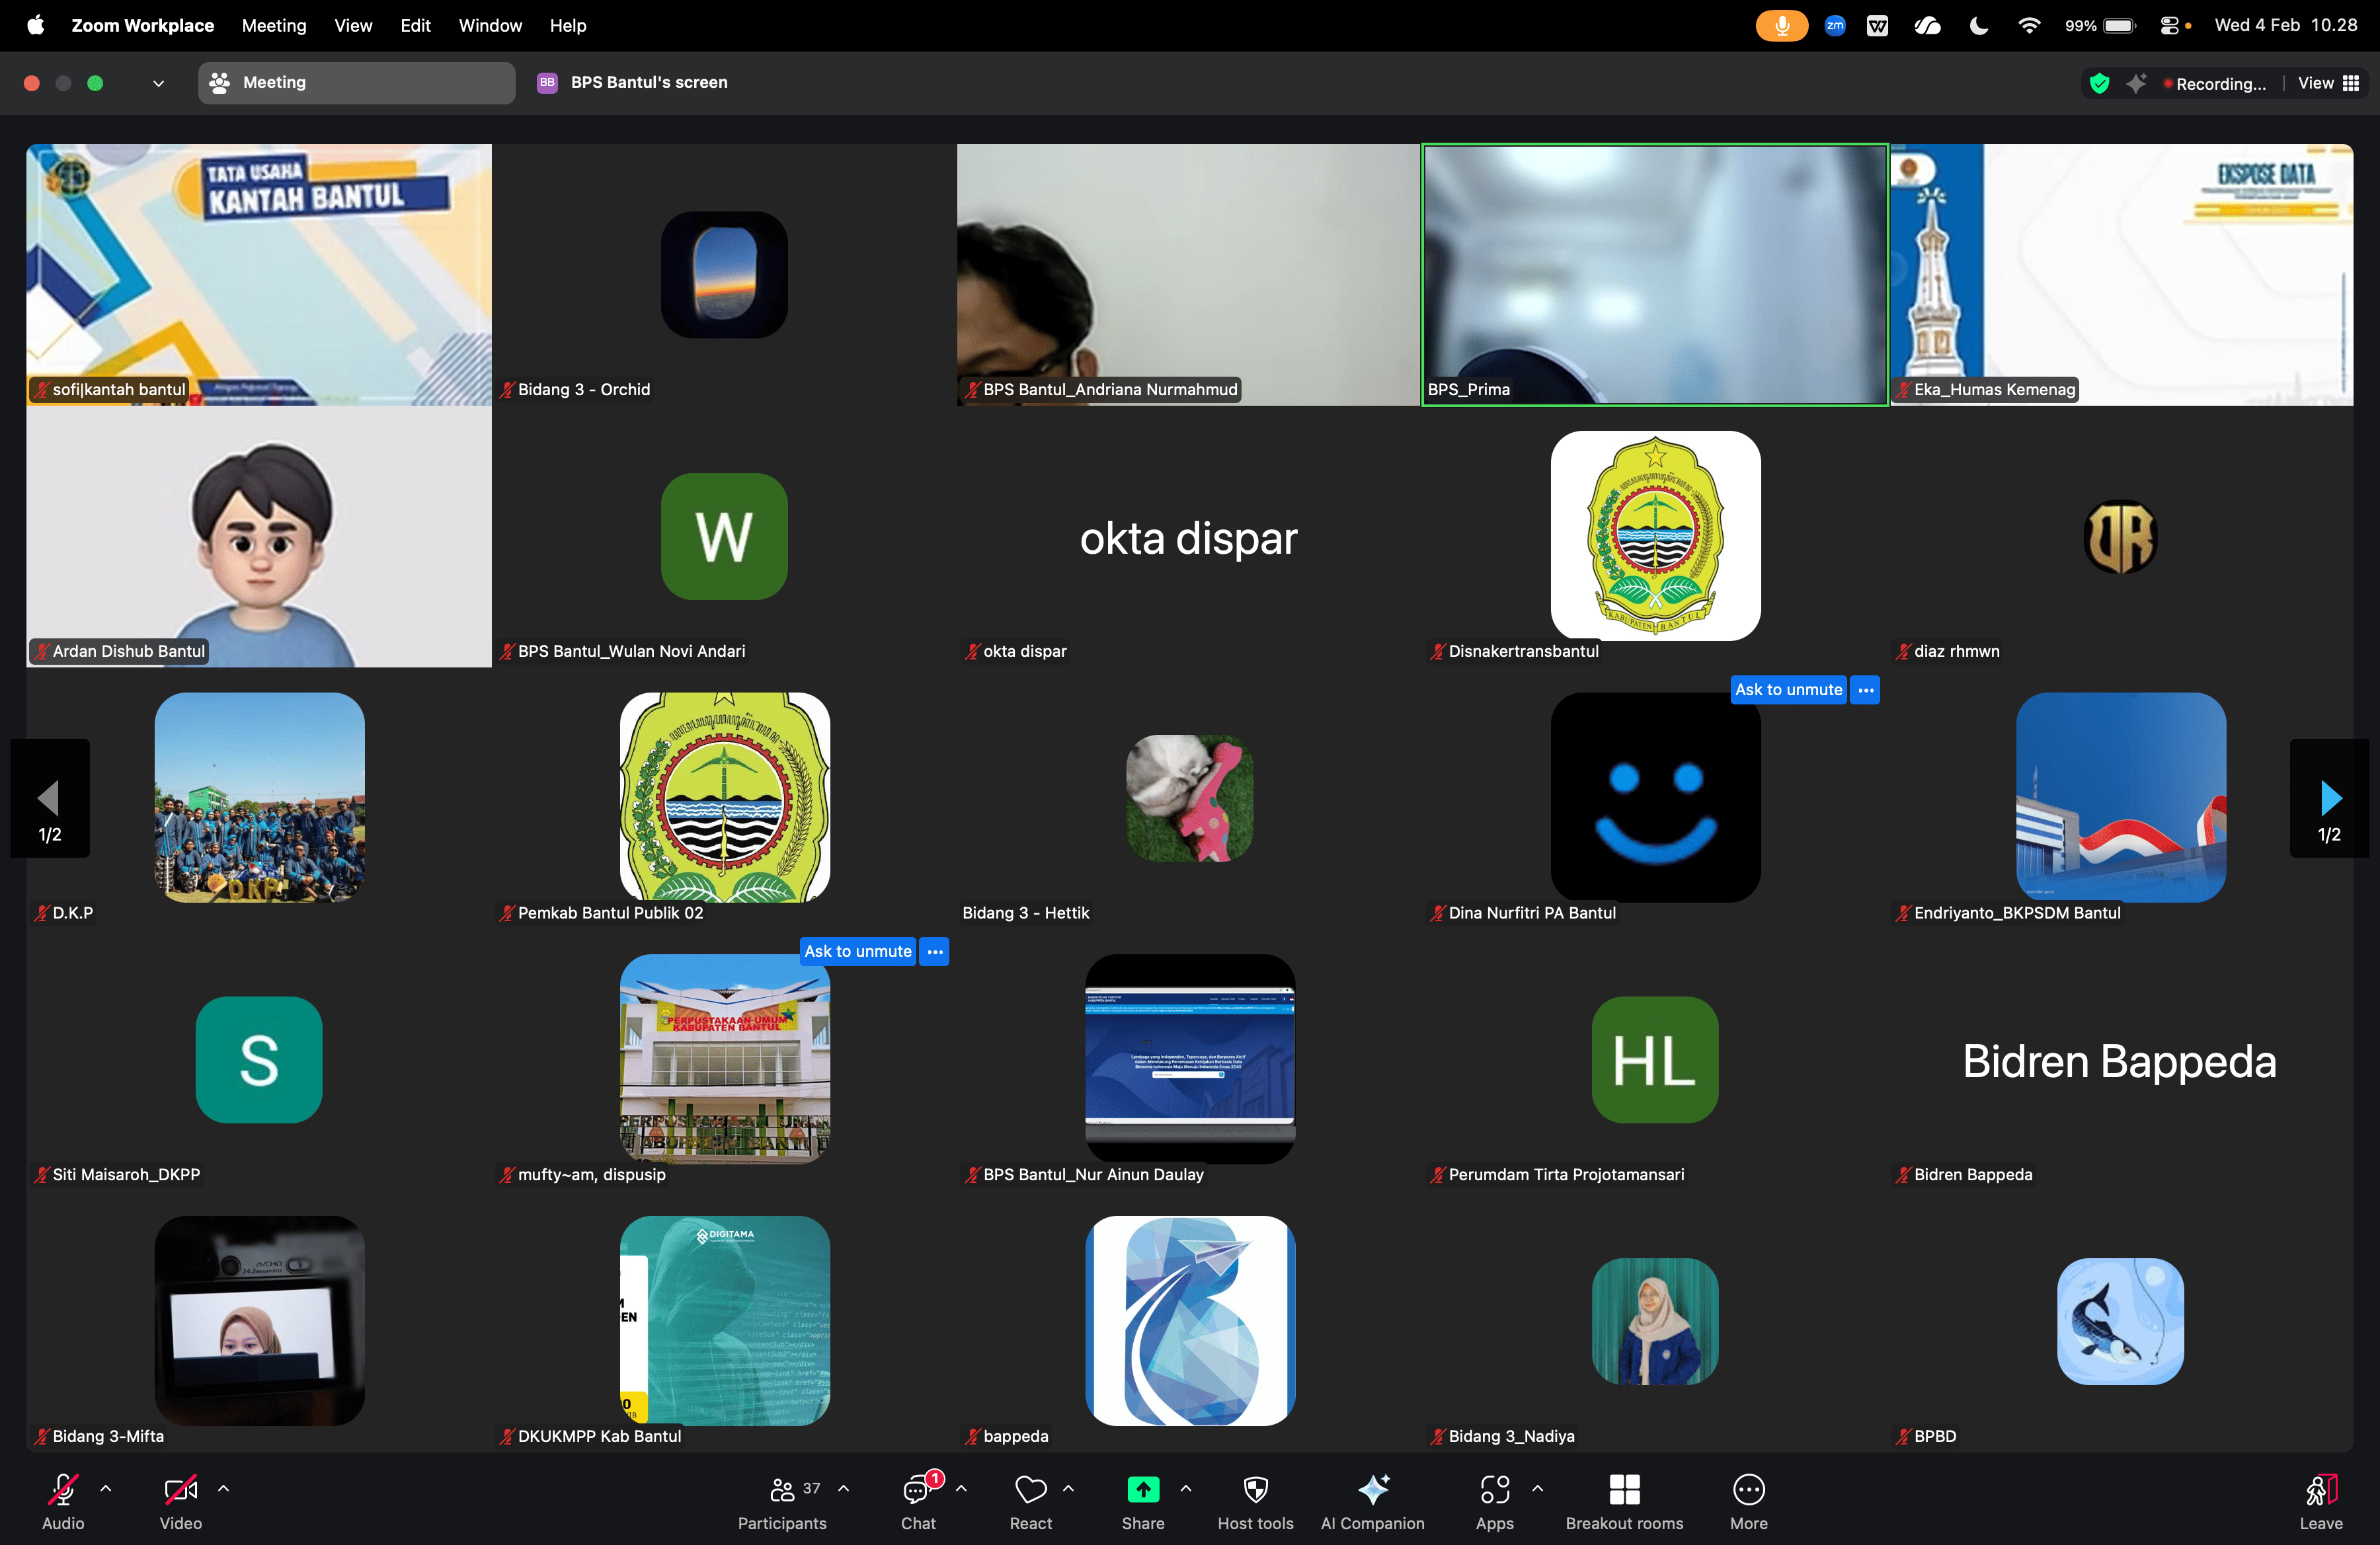Image resolution: width=2380 pixels, height=1545 pixels.
Task: Unmute microphone with Audio button
Action: coord(63,1490)
